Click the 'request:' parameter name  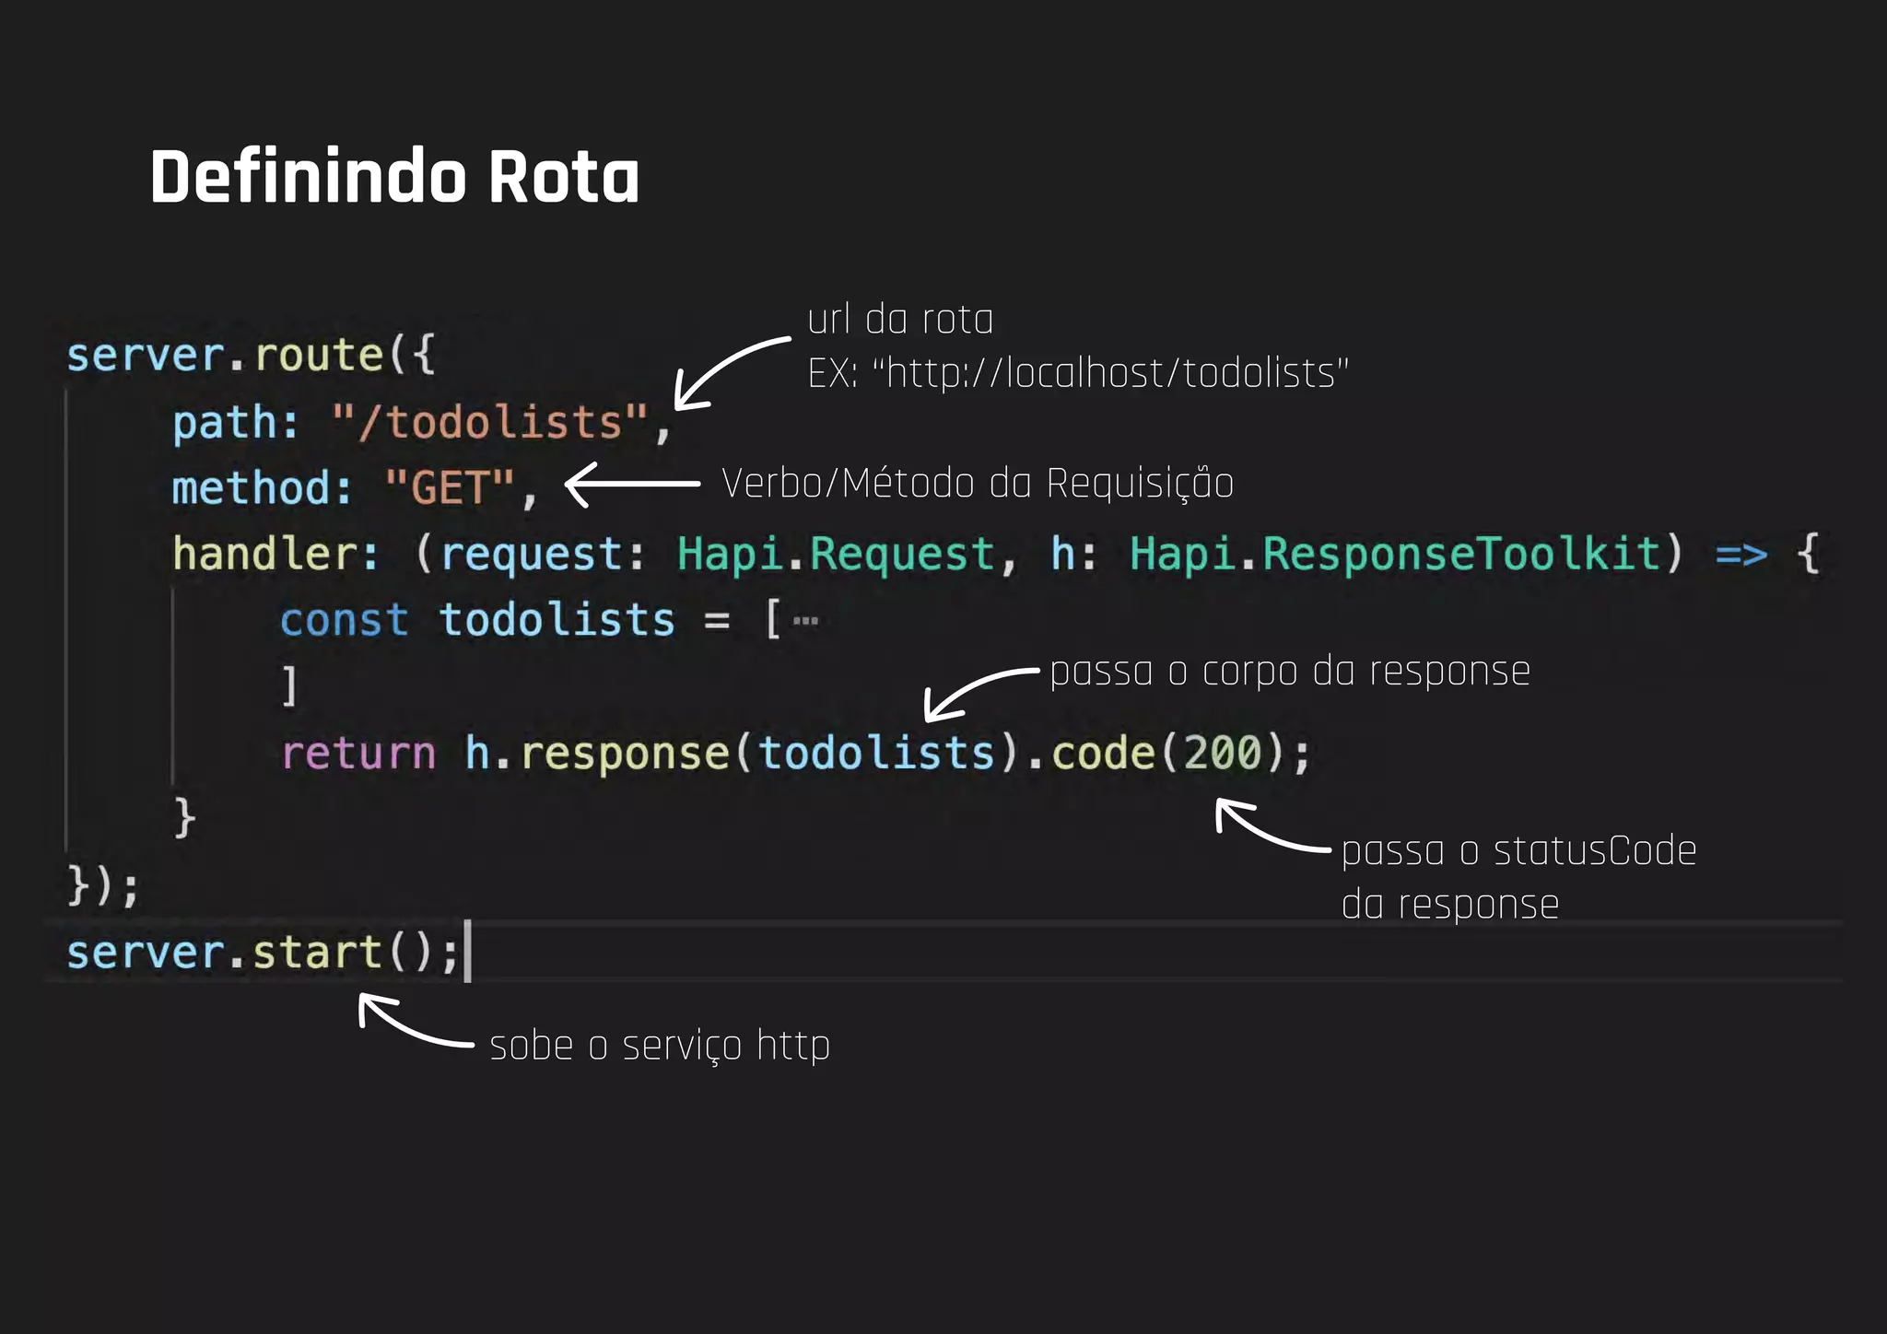(542, 555)
